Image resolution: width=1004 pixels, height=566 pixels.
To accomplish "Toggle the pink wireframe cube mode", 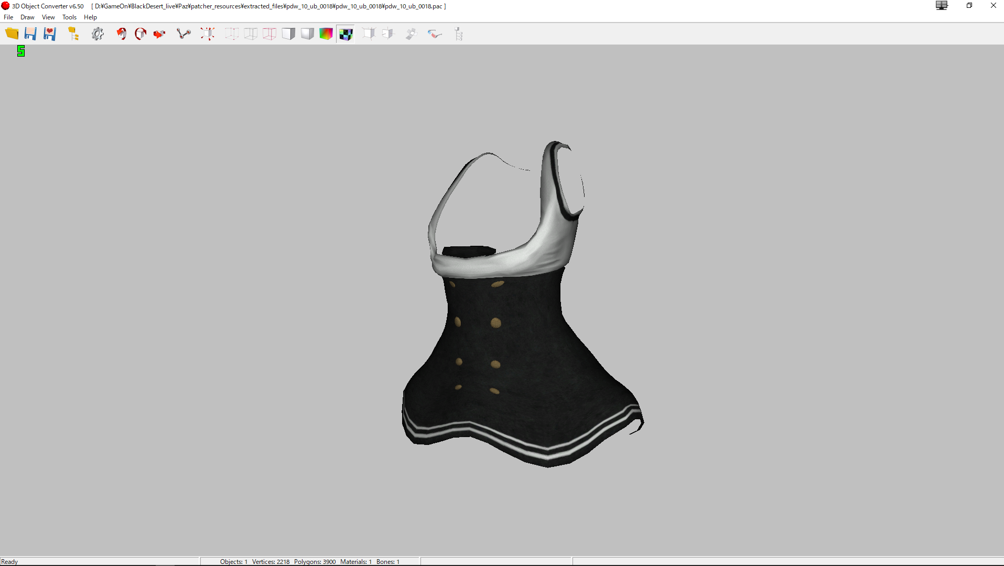I will click(269, 34).
